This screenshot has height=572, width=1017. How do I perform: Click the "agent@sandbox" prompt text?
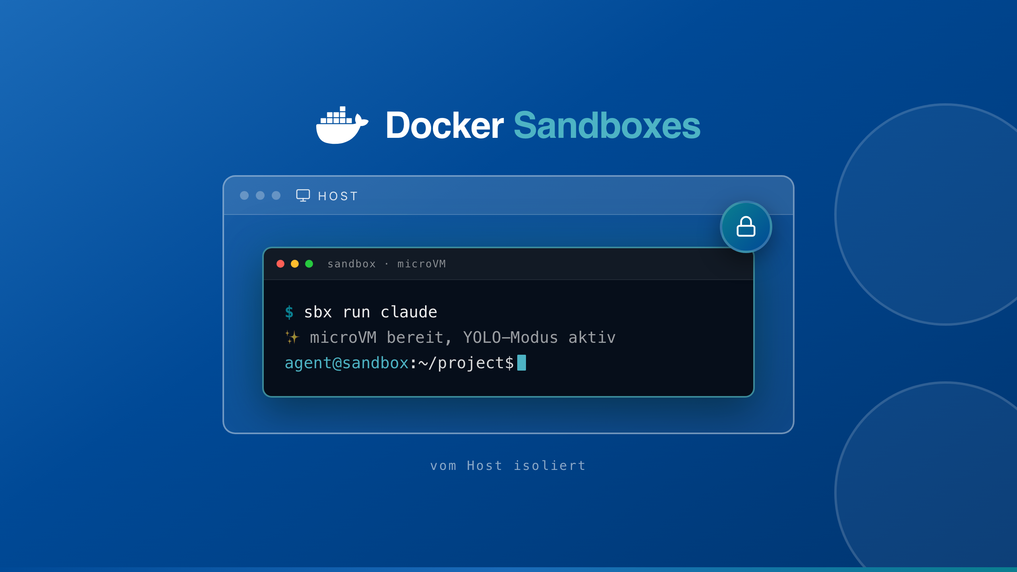tap(347, 363)
